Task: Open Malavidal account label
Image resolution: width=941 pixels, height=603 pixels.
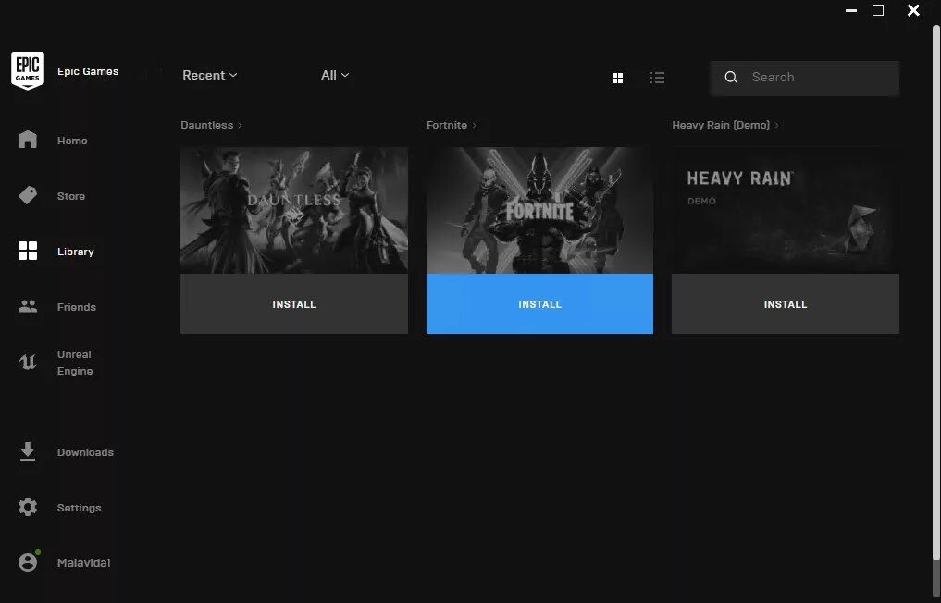Action: [83, 563]
